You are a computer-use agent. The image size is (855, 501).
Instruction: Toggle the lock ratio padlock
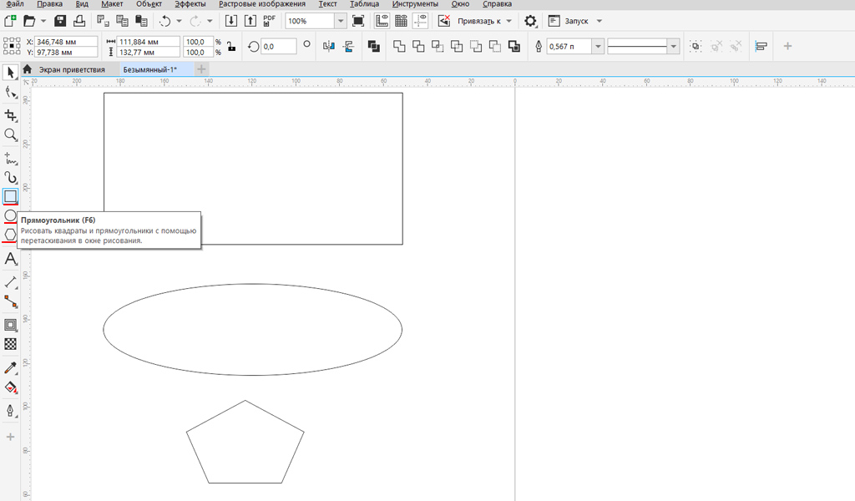coord(231,47)
